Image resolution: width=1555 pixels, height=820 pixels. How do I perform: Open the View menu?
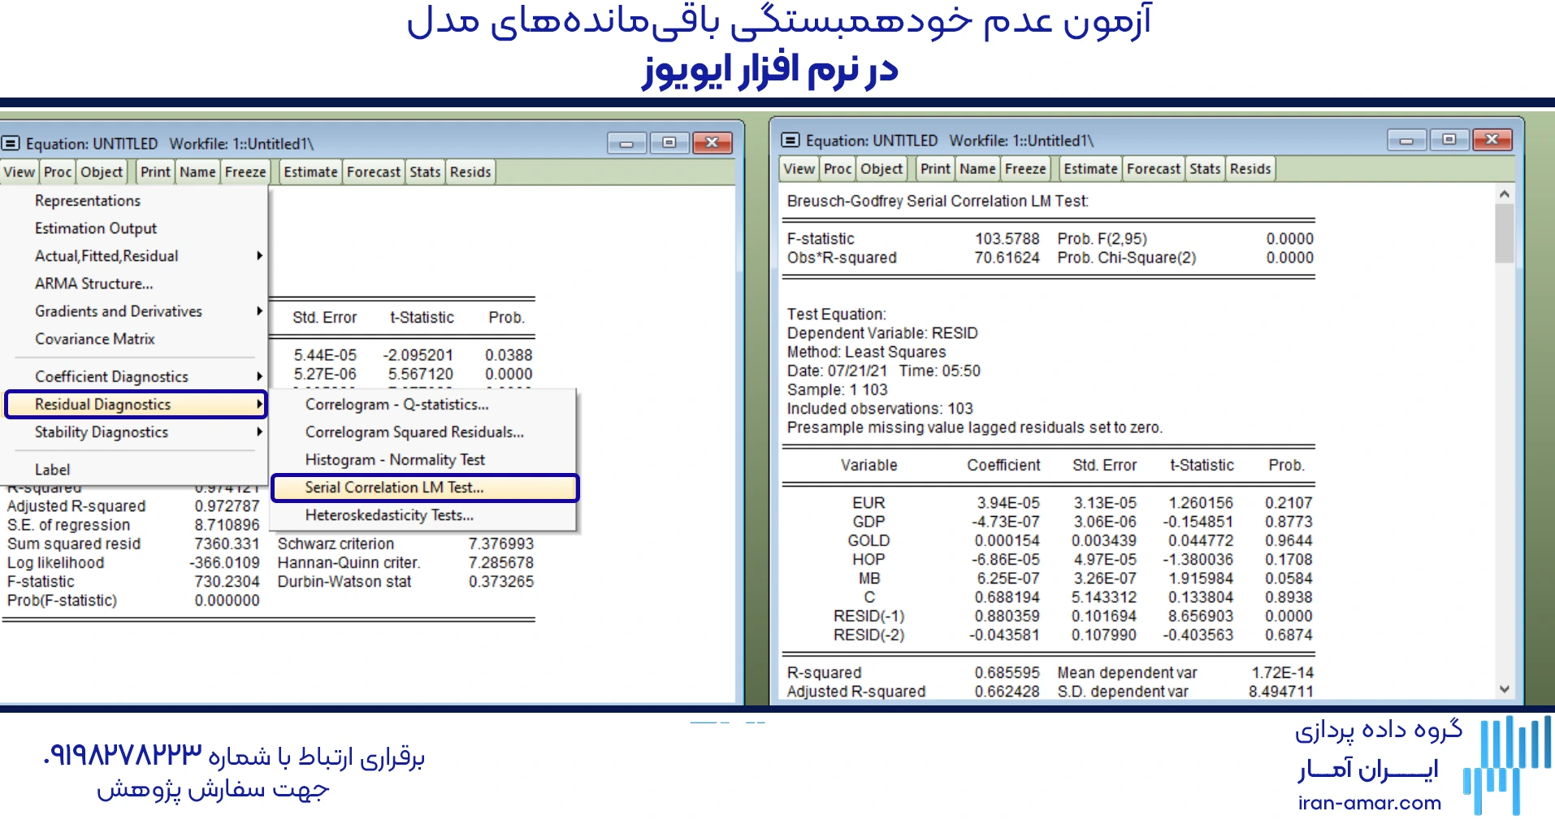pyautogui.click(x=19, y=171)
